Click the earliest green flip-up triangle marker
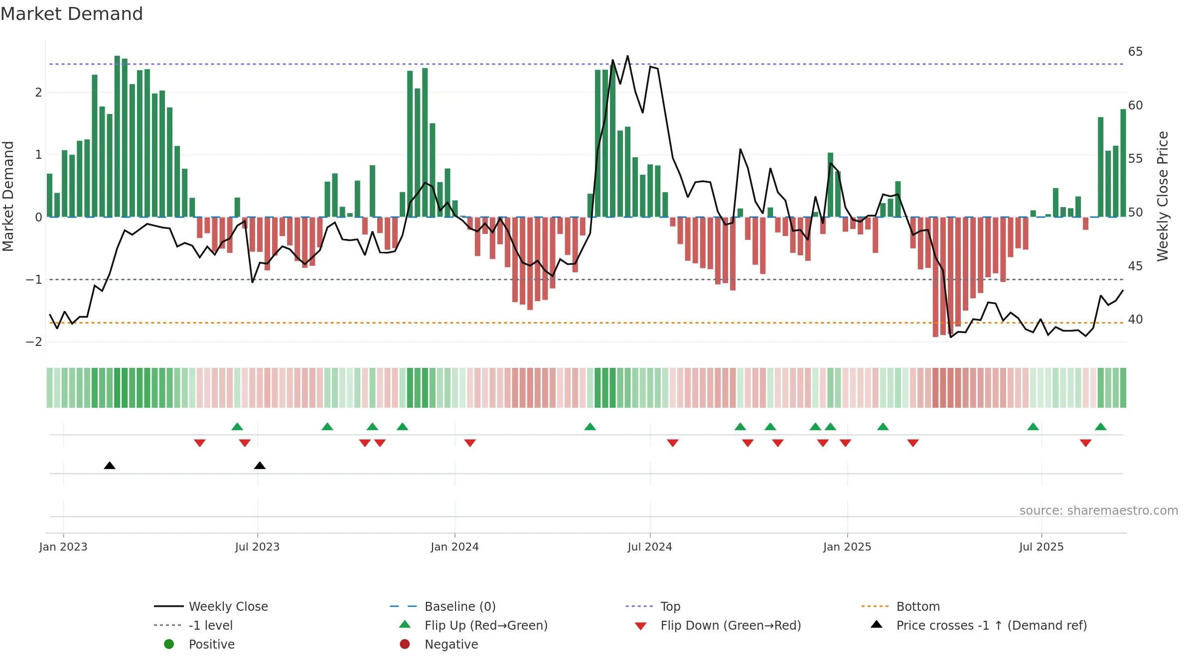 click(x=237, y=427)
